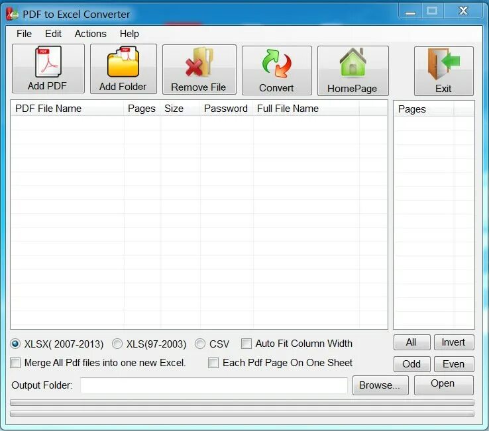
Task: Click the All pages button
Action: 411,342
